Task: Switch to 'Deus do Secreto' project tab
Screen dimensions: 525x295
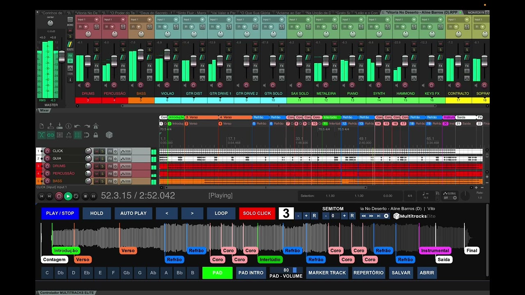Action: tap(155, 13)
